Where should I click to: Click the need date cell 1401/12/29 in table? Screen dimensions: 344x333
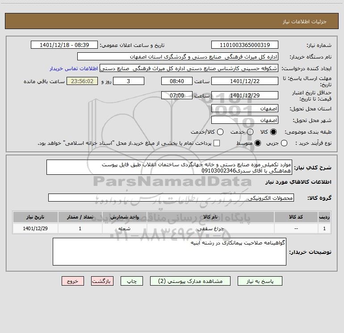[35, 228]
